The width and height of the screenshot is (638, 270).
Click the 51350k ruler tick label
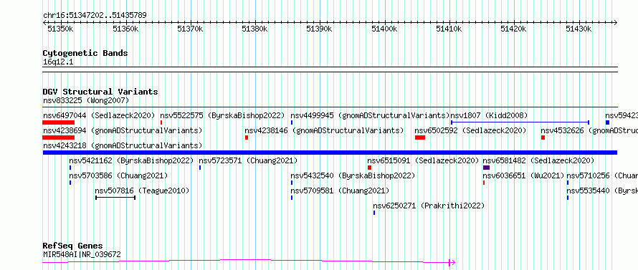tap(60, 29)
